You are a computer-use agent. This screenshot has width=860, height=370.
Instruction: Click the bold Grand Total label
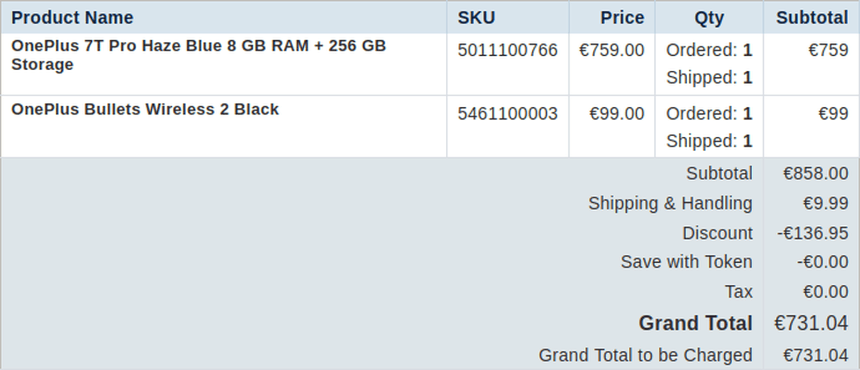pos(695,323)
